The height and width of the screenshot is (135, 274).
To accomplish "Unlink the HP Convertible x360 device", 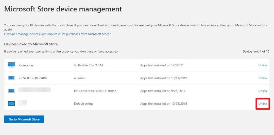I will (x=263, y=91).
